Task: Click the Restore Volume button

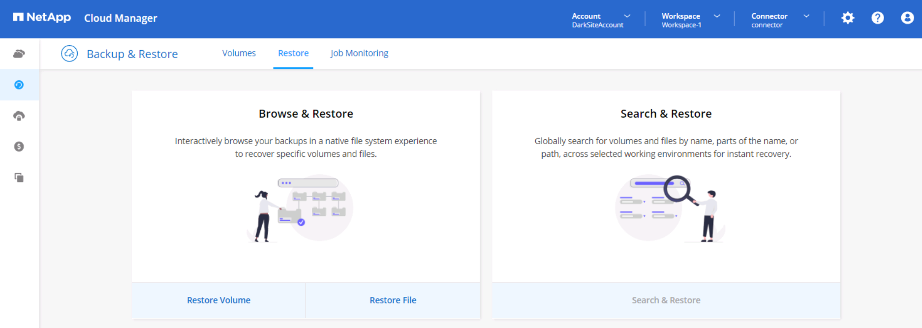Action: tap(218, 300)
